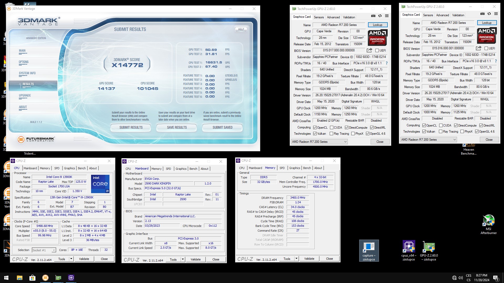Image resolution: width=504 pixels, height=283 pixels.
Task: Click BIOS share/export icon in right GPU-Z
Action: coord(479,48)
